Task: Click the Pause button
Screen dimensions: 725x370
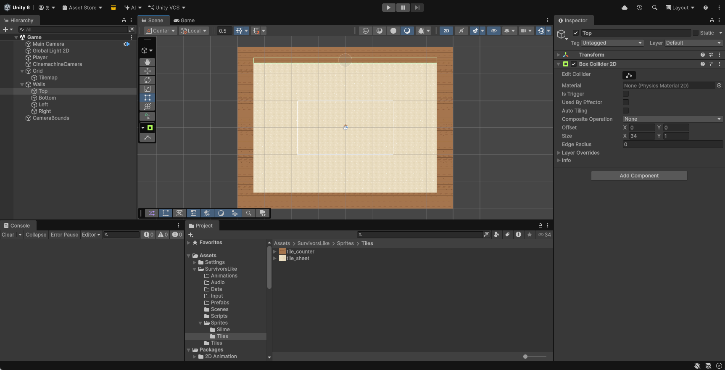Action: (403, 8)
